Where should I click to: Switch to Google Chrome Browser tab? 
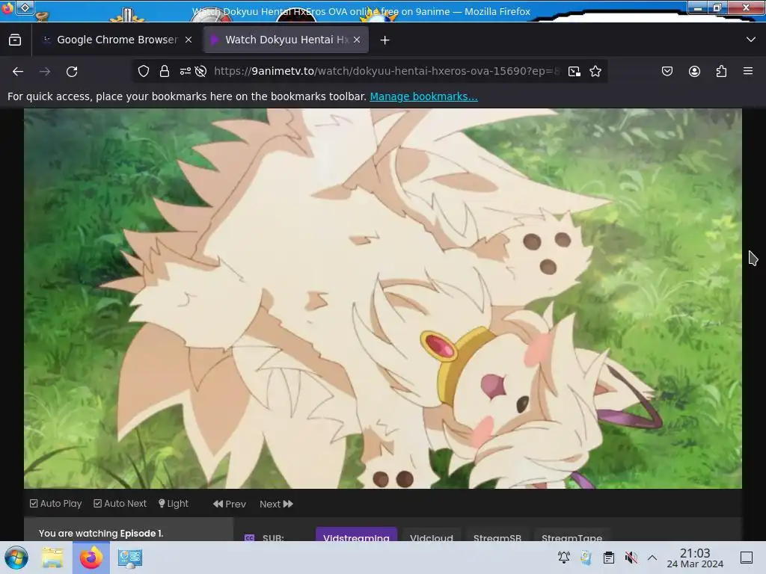pos(117,40)
